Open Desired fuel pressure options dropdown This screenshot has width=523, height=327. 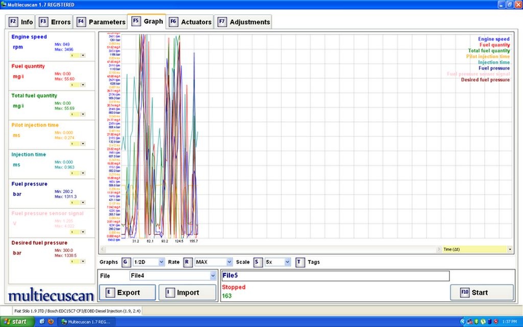coord(83,261)
